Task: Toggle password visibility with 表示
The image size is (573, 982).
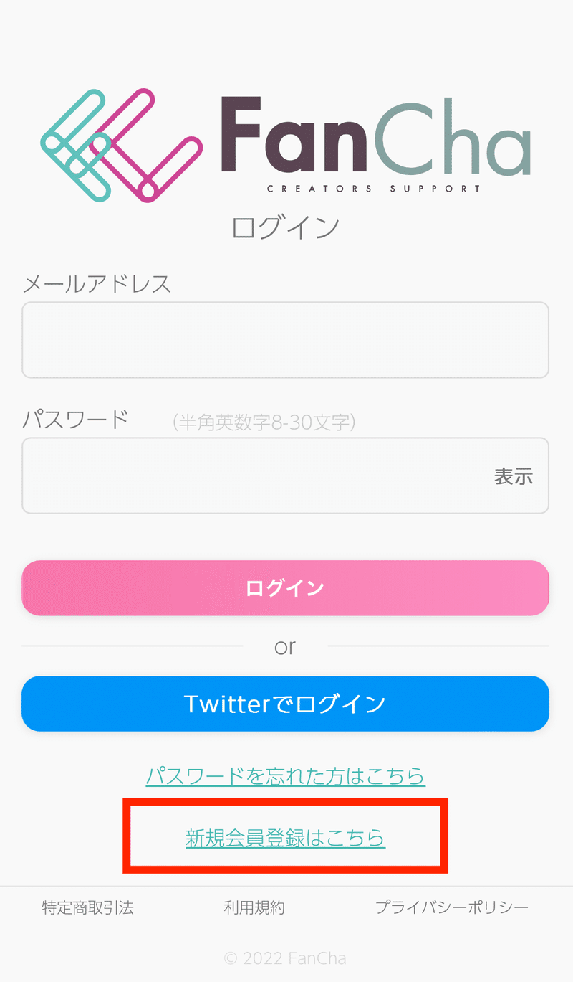Action: 513,476
